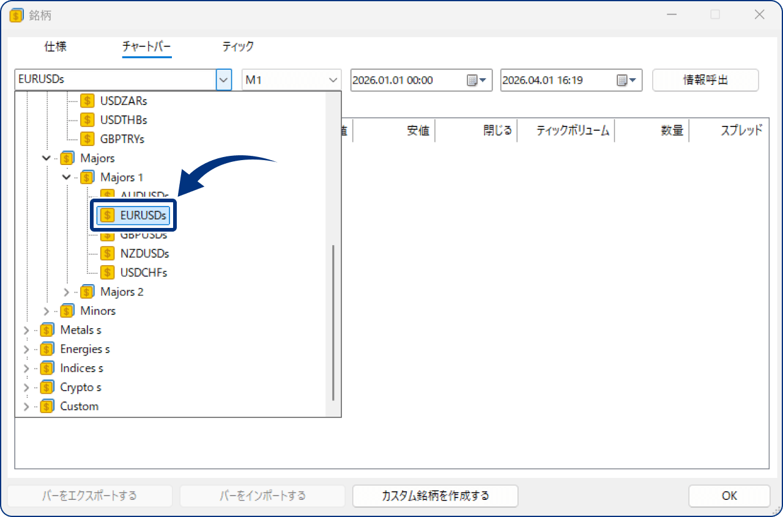The image size is (783, 517).
Task: Click the Crypto s group icon
Action: tap(47, 387)
